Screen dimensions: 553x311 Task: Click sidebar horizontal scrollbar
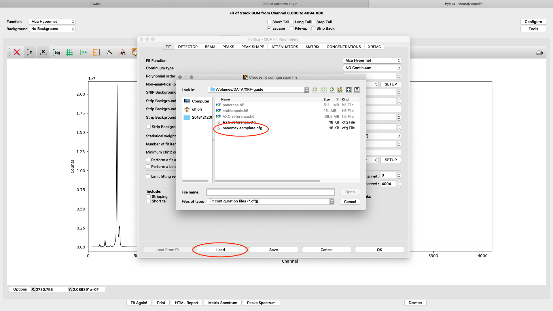(195, 181)
